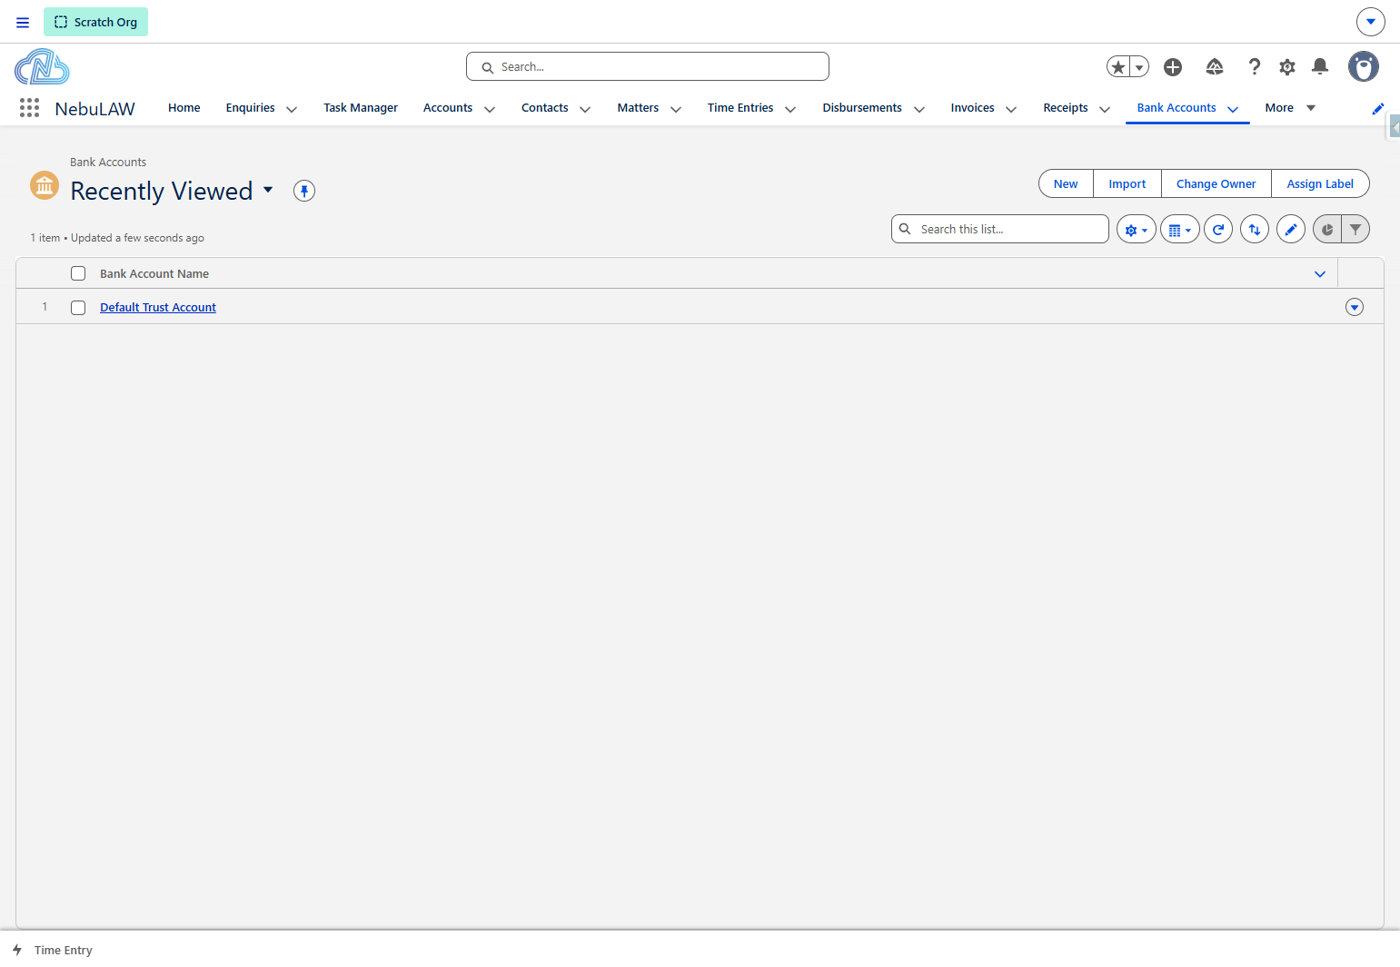Open List View Controls gear dropdown
Screen dimensions: 1400x967
point(1137,230)
